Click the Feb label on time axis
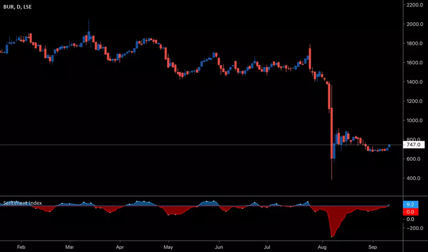 coord(21,247)
